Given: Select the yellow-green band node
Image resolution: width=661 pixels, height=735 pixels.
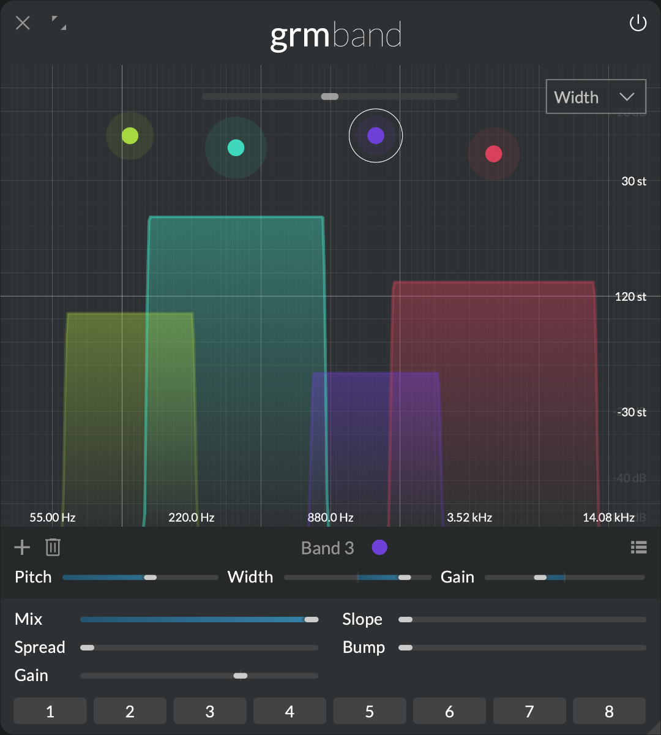Looking at the screenshot, I should pos(130,136).
